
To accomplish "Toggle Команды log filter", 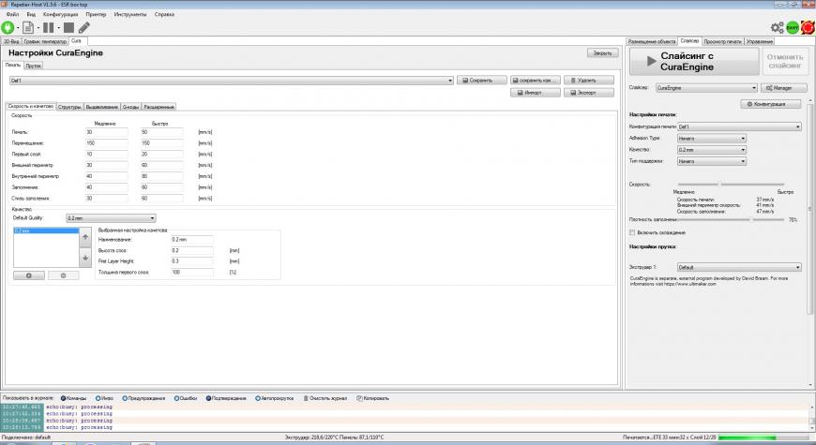I will [x=73, y=398].
